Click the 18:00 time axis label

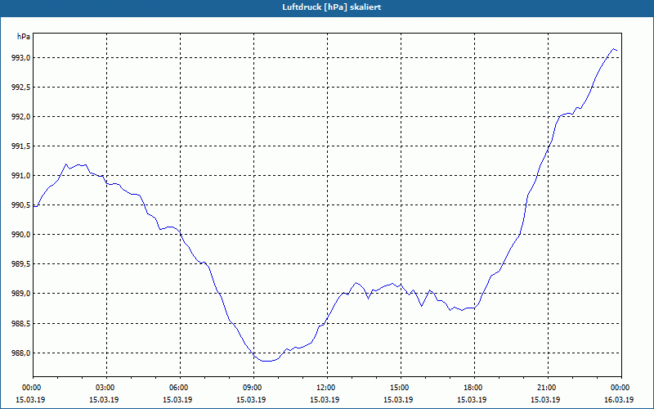pyautogui.click(x=474, y=388)
